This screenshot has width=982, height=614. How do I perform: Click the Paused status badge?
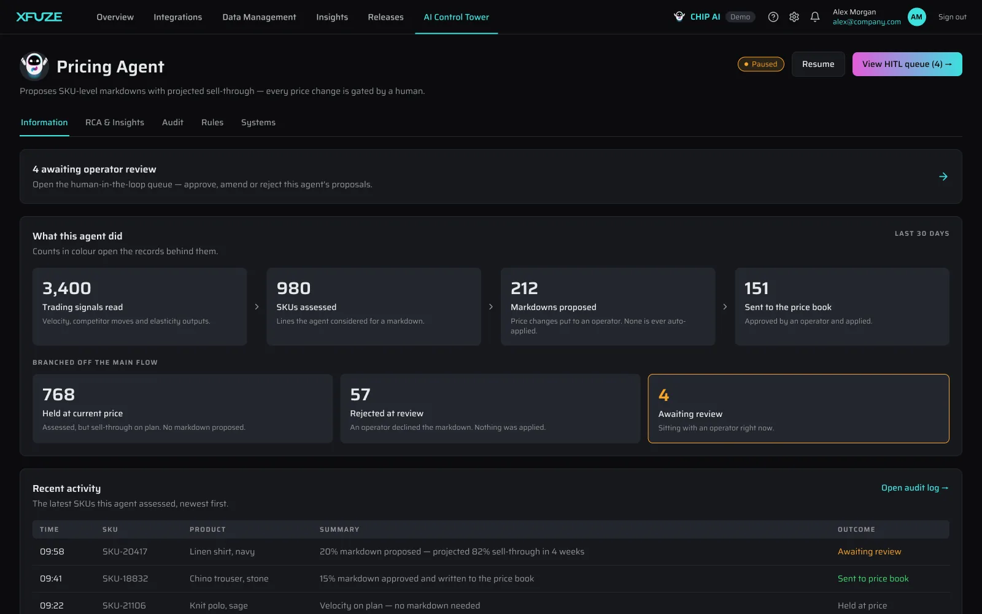point(760,64)
